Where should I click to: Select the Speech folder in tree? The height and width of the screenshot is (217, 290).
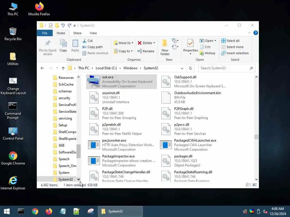(x=64, y=159)
